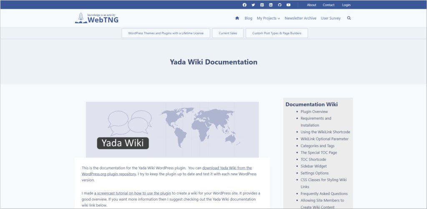This screenshot has width=427, height=209.
Task: Open the screencast tutorial link
Action: (133, 193)
